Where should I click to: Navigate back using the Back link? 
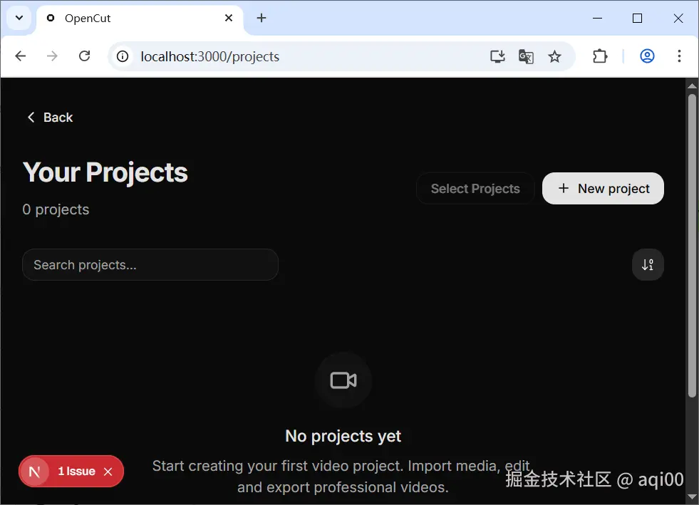[x=49, y=117]
